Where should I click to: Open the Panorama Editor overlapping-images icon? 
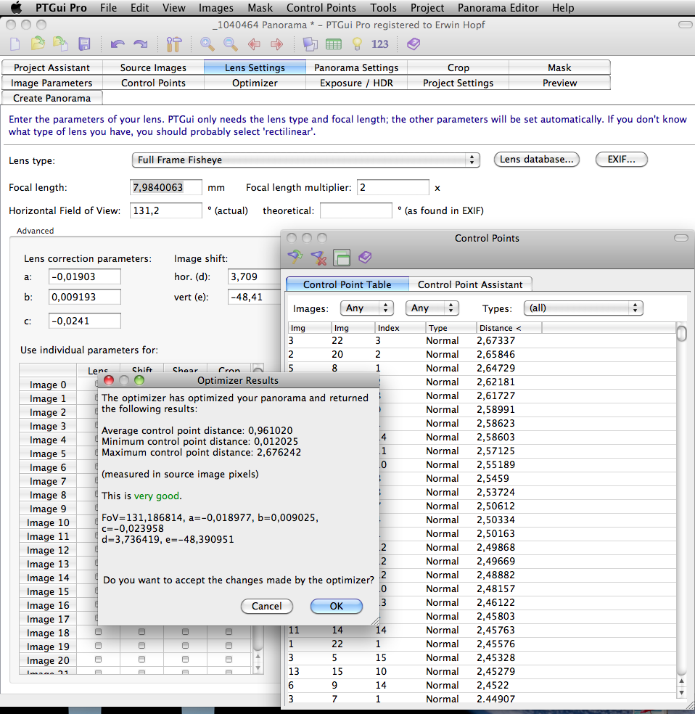[311, 44]
